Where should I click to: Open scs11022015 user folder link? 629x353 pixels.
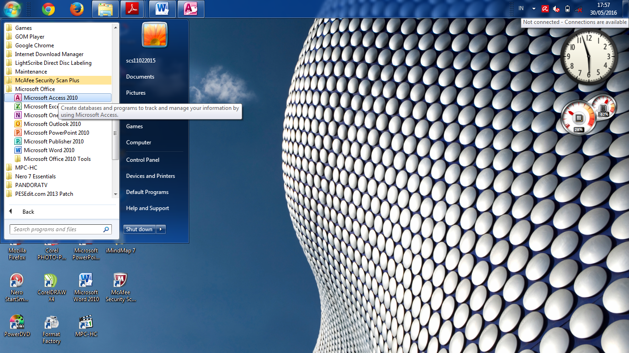coord(141,61)
